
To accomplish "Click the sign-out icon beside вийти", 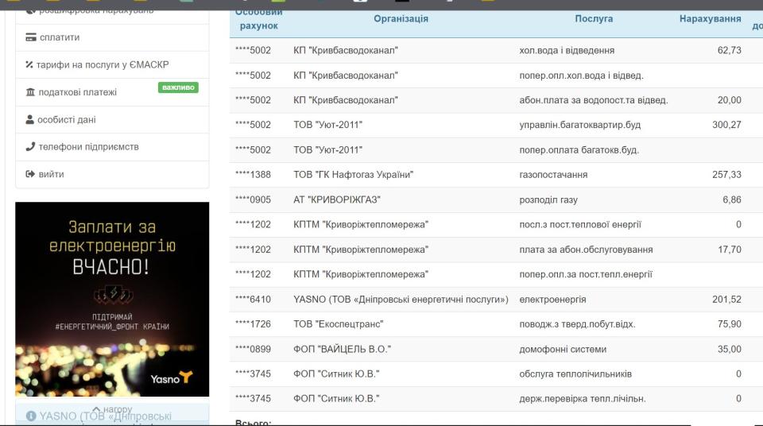I will 30,174.
